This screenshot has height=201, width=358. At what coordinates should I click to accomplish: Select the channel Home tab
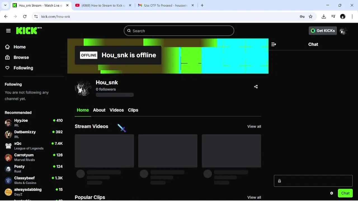(83, 110)
